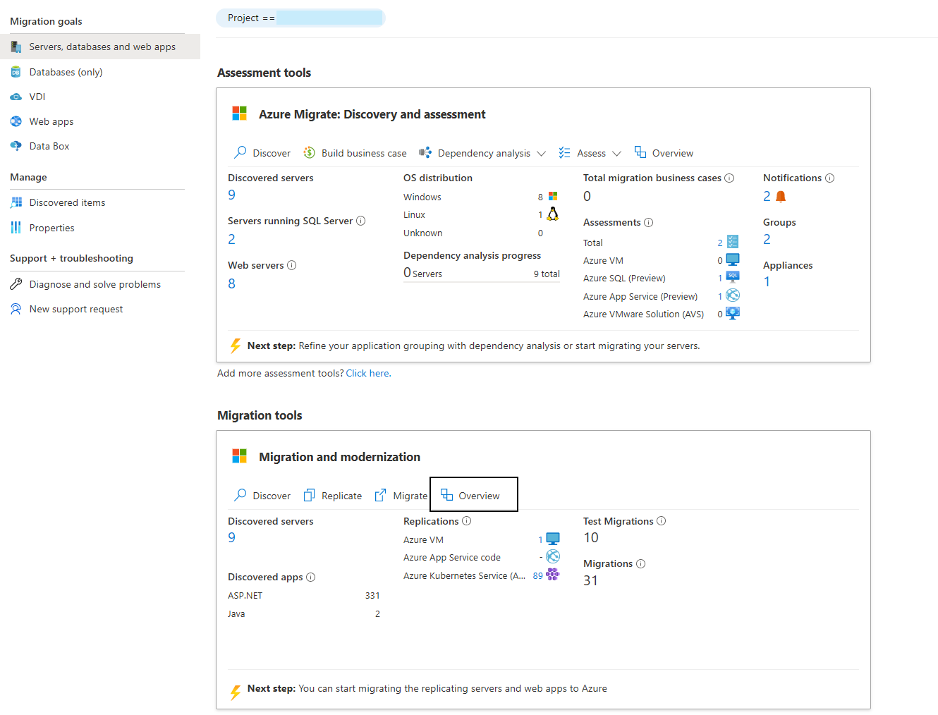
Task: Click the Total assessments checklist icon
Action: pos(733,241)
